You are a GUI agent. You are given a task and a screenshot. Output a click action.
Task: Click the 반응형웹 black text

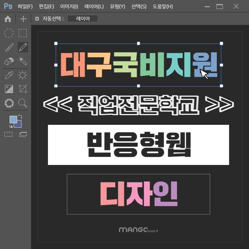click(139, 145)
